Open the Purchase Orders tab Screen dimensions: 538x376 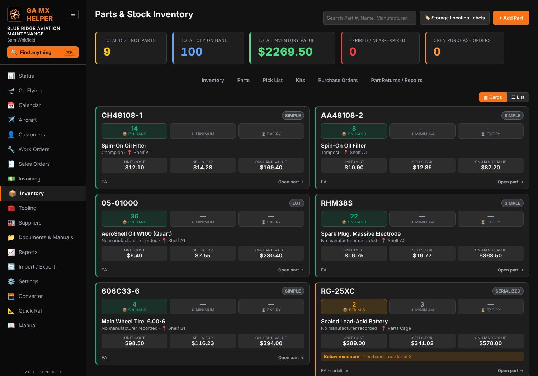(x=338, y=80)
